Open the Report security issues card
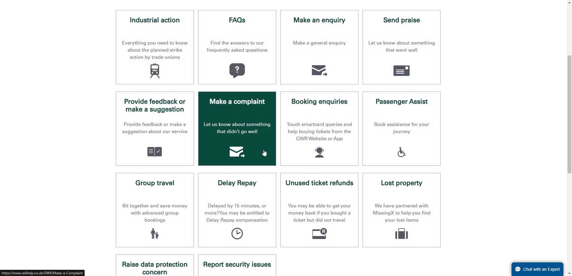Image resolution: width=572 pixels, height=276 pixels. pos(237,265)
